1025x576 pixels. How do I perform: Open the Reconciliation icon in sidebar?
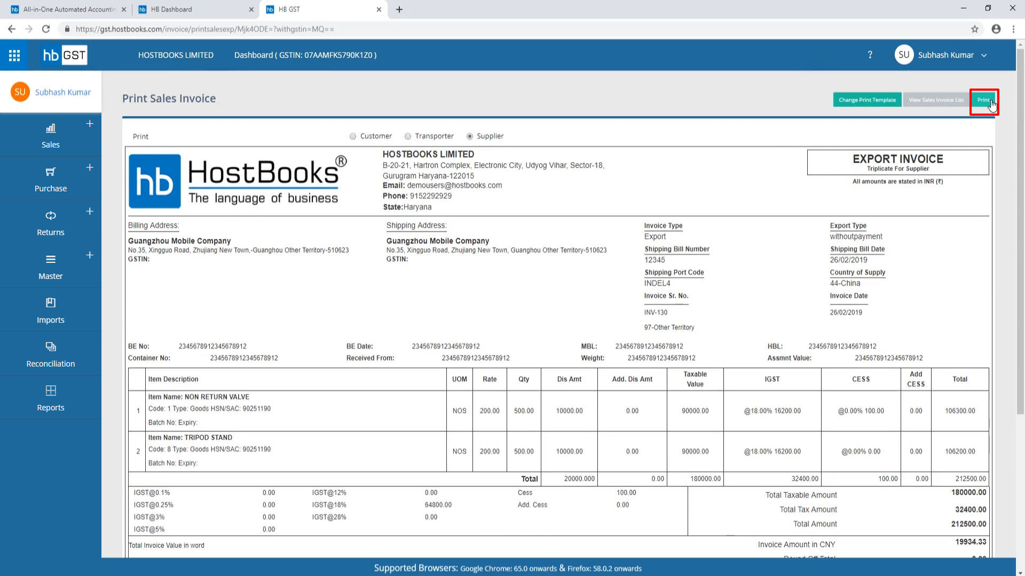[51, 347]
